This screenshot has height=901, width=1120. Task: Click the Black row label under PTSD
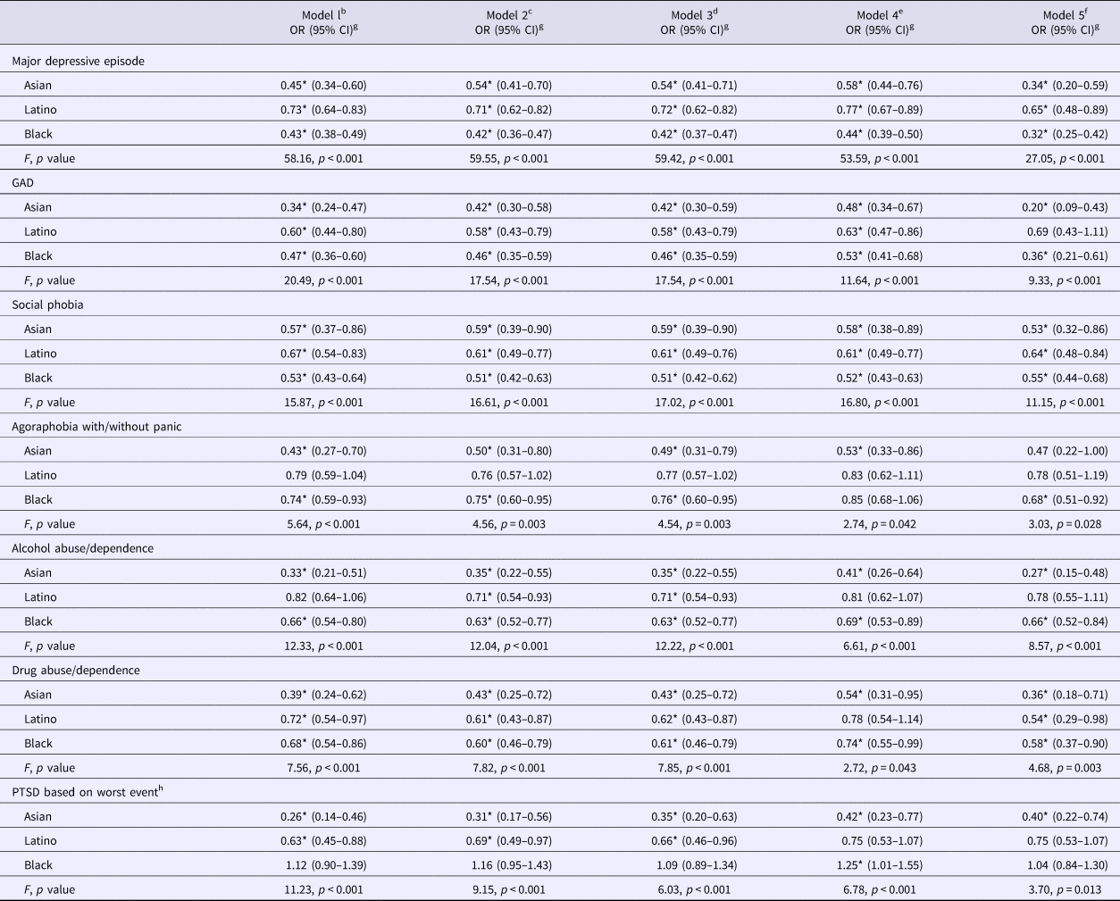click(38, 865)
